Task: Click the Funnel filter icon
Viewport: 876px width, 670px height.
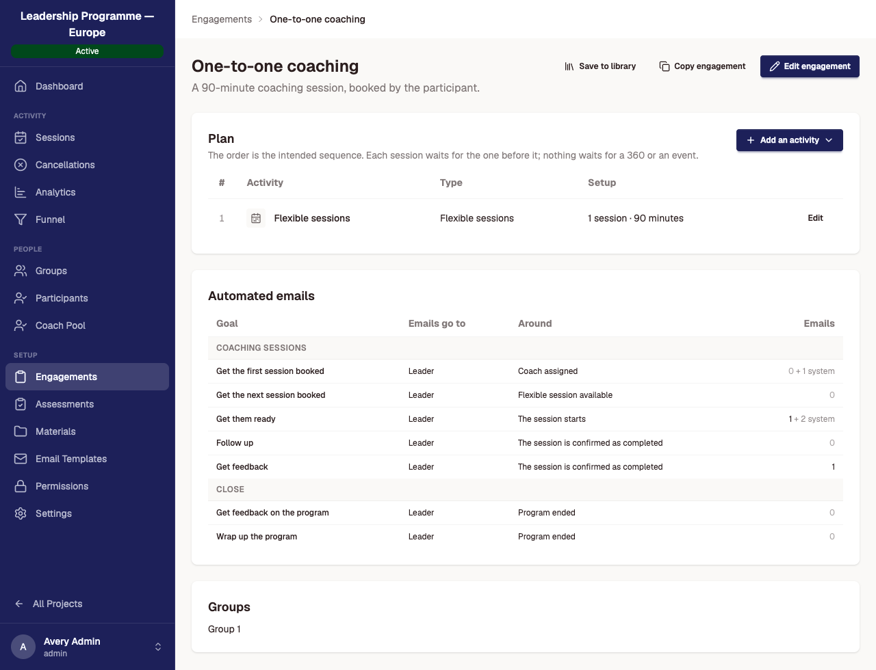Action: click(x=21, y=219)
